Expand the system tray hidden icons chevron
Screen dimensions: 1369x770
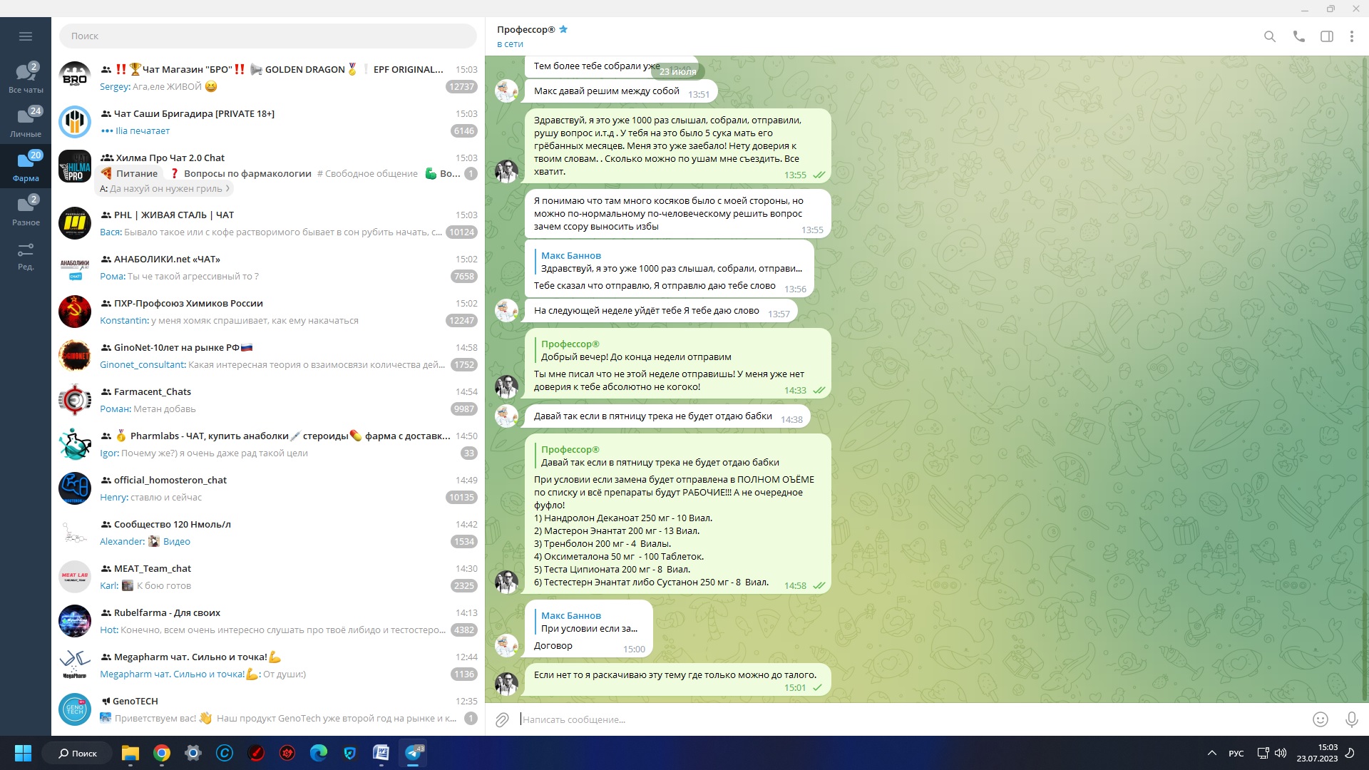[1211, 753]
